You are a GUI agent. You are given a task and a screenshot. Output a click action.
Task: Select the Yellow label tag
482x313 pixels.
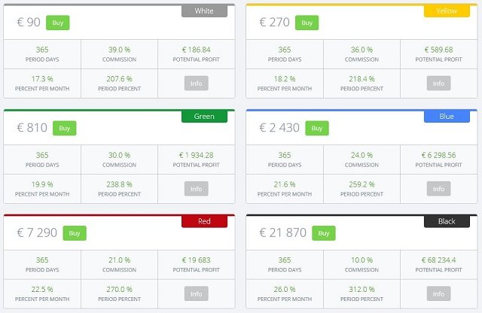tap(447, 11)
